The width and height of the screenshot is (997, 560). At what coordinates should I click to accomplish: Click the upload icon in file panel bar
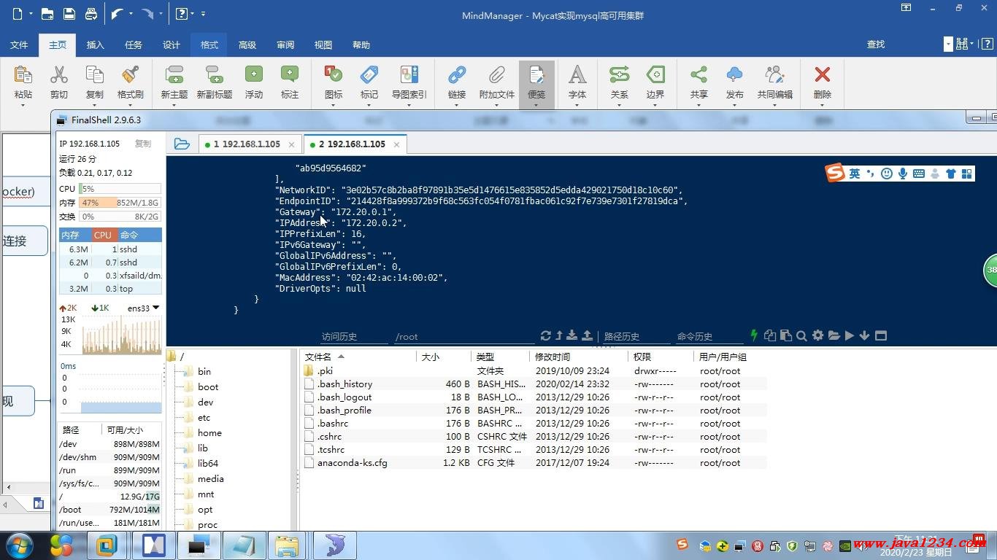[x=587, y=335]
